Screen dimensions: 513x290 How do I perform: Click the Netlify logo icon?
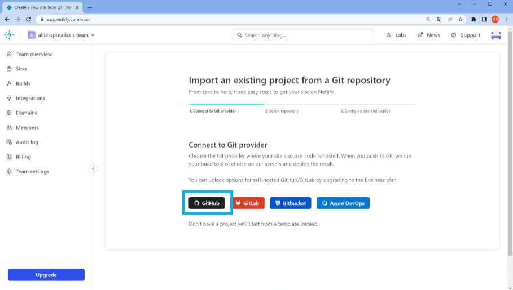pyautogui.click(x=9, y=35)
